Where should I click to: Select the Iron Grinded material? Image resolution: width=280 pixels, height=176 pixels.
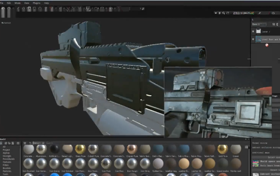(x=67, y=164)
